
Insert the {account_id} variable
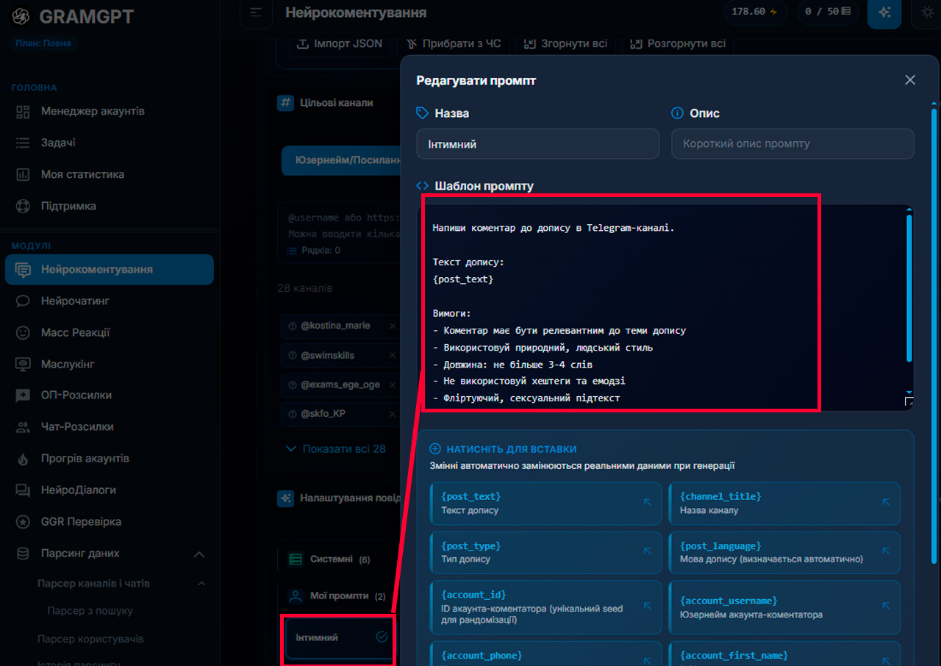(x=546, y=607)
